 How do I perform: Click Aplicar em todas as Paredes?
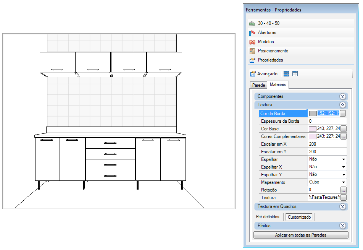tap(301, 235)
